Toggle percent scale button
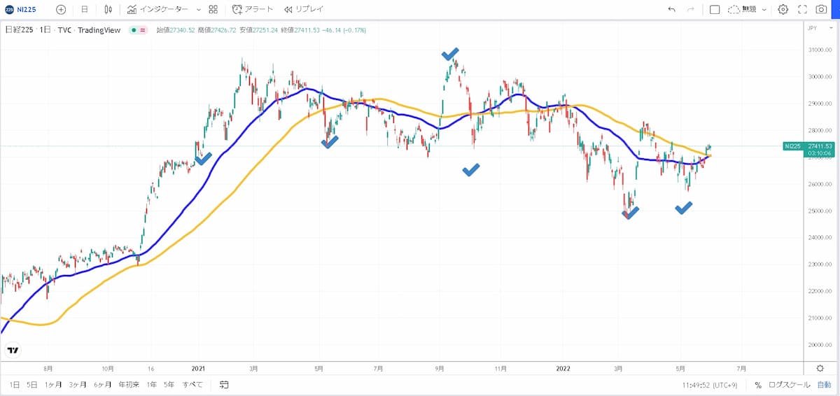Viewport: 840px width, 396px height. [x=757, y=385]
